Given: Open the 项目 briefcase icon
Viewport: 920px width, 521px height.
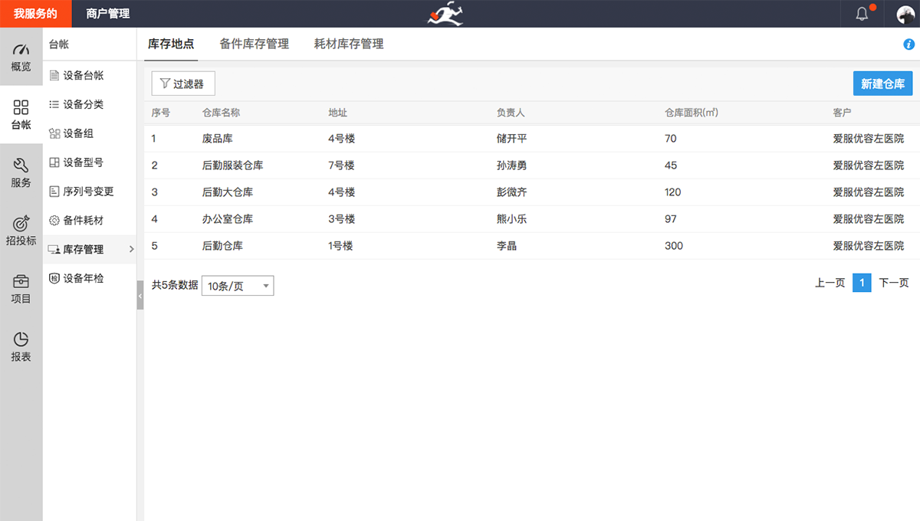Looking at the screenshot, I should [21, 281].
